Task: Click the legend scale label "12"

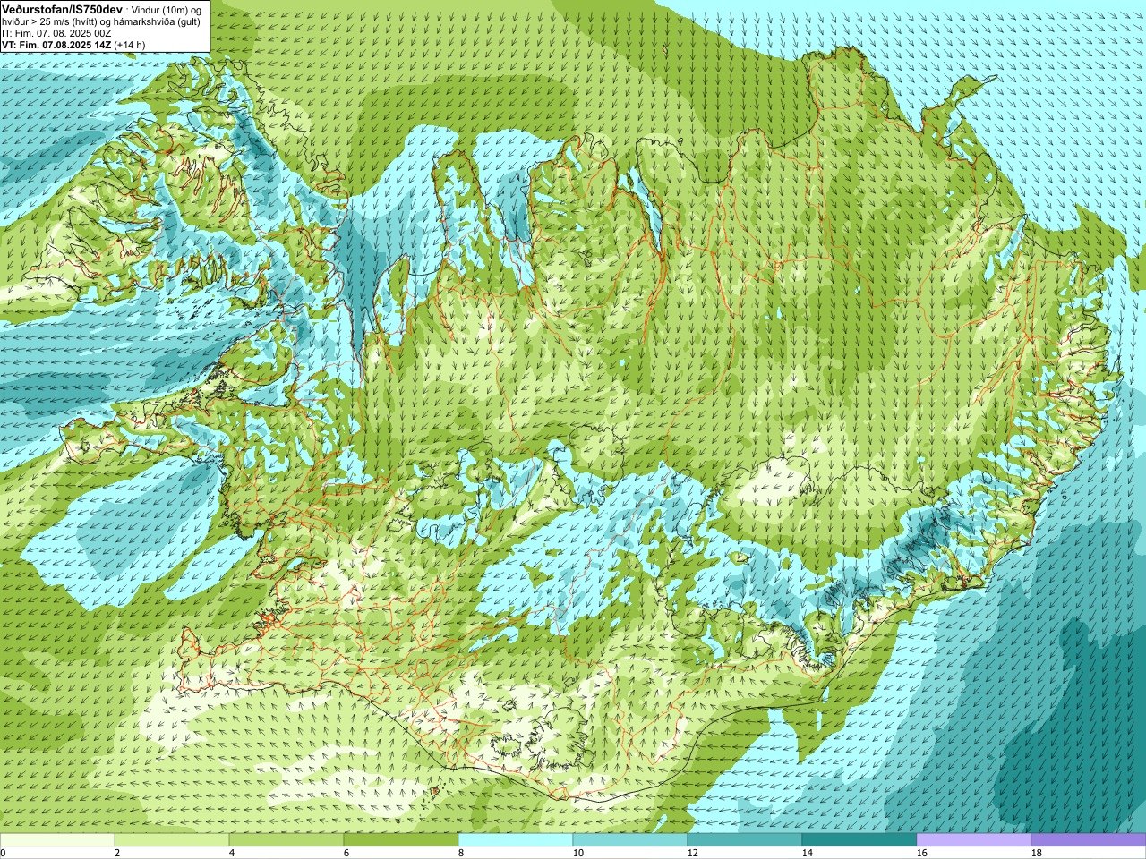Action: tap(692, 853)
